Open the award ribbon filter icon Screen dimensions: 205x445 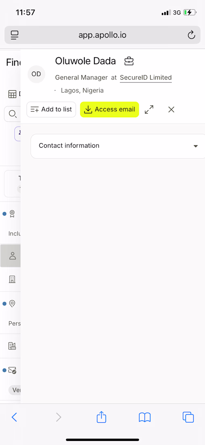click(12, 214)
